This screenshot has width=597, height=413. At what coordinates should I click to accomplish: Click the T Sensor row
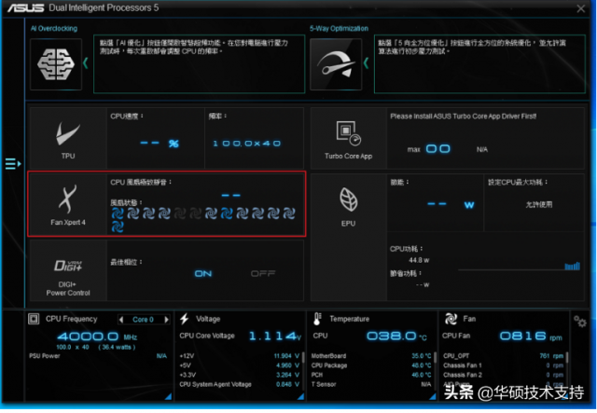(371, 384)
